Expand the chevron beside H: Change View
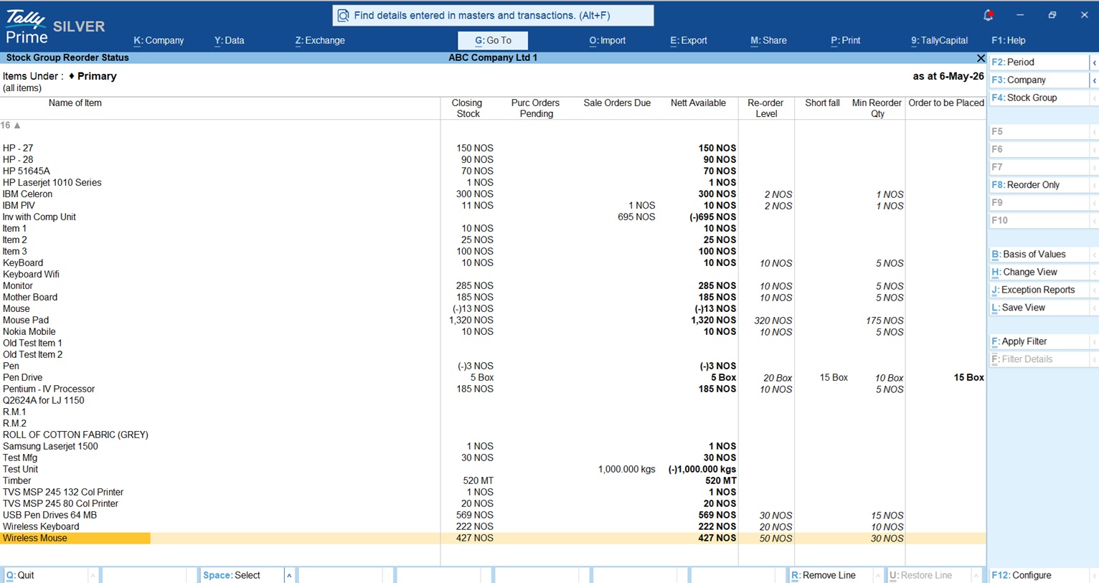Viewport: 1099px width, 583px height. point(1094,272)
